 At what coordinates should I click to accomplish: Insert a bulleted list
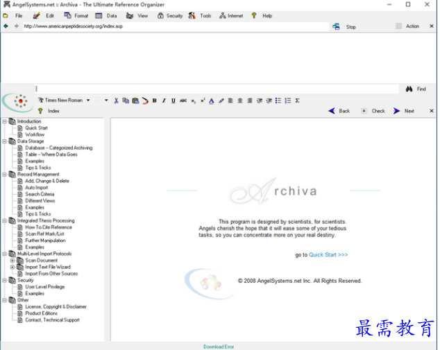pos(278,100)
